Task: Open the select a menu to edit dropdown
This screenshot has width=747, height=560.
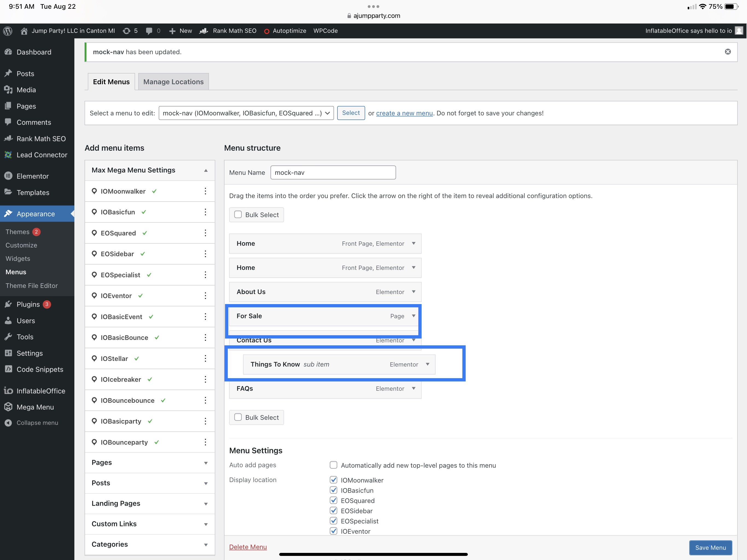Action: click(x=246, y=113)
